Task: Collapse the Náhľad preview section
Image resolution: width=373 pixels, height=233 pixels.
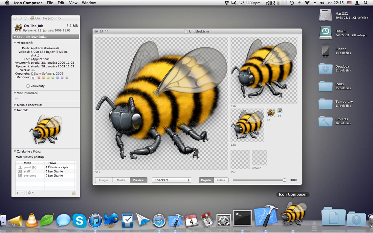Action: tap(15, 110)
